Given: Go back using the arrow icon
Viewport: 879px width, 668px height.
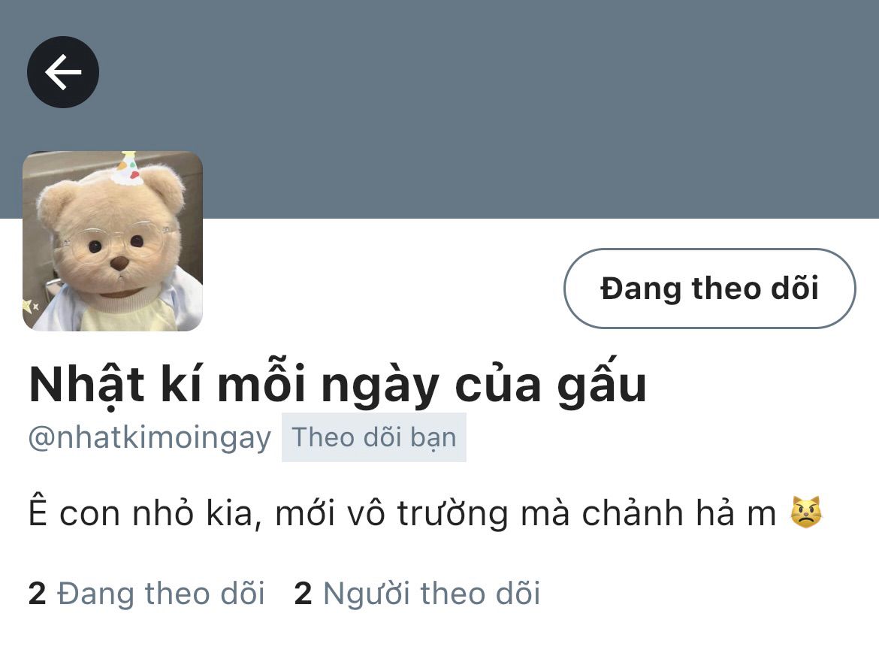Looking at the screenshot, I should click(63, 72).
